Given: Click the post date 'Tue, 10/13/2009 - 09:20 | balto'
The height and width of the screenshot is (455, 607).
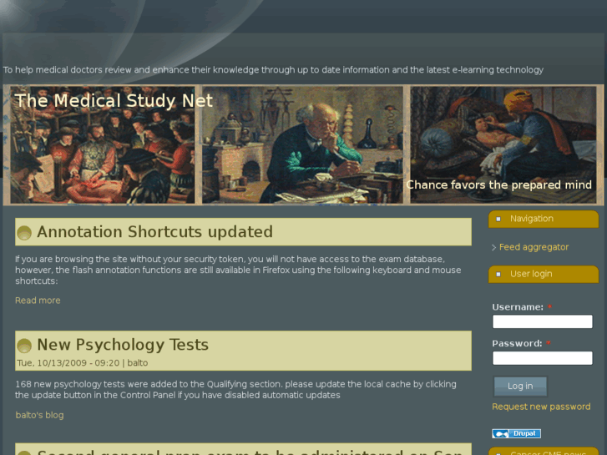Looking at the screenshot, I should (83, 363).
